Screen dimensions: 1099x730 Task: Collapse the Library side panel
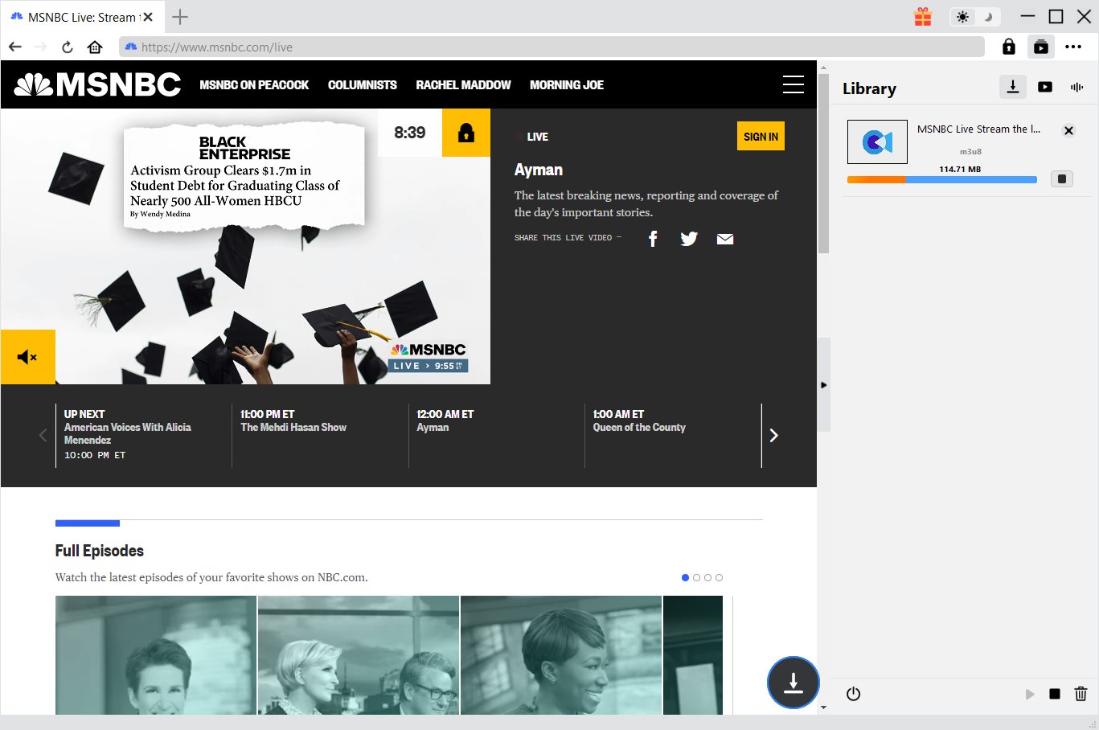coord(823,385)
